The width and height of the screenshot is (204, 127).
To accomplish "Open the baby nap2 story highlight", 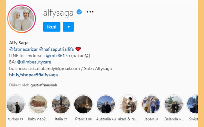I will coord(38,104).
